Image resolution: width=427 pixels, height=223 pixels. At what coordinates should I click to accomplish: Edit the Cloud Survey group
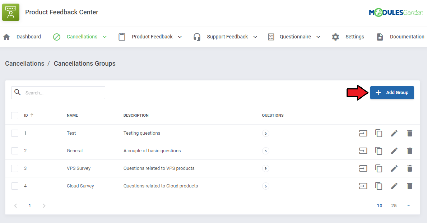point(394,186)
